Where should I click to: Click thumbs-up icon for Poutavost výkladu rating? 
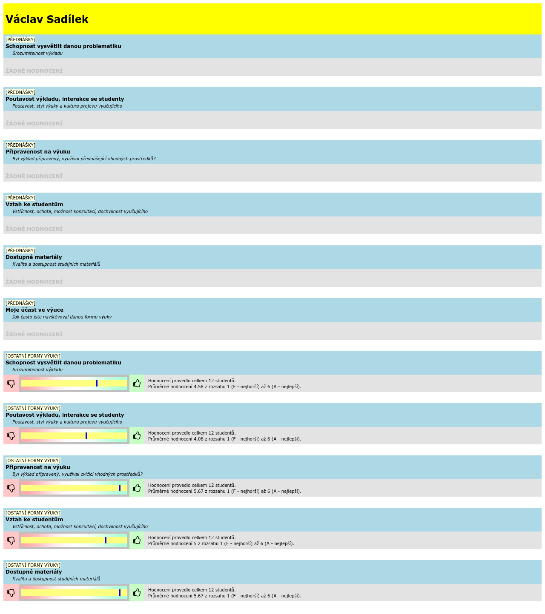(137, 436)
